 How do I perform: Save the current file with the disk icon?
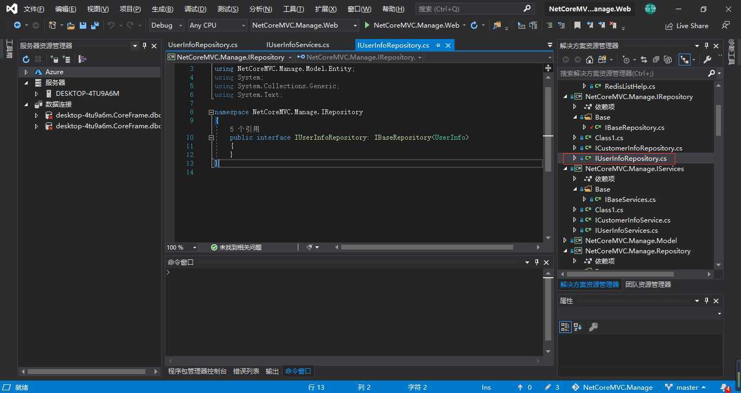coord(83,25)
